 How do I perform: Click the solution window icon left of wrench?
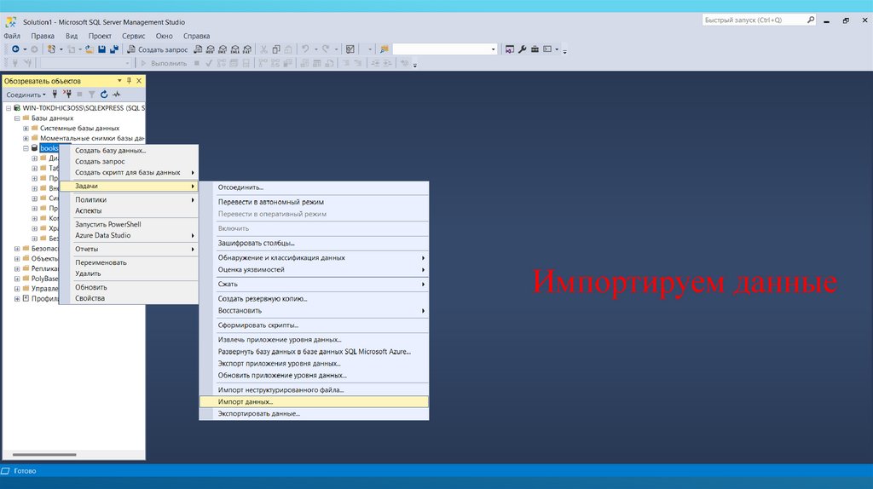click(510, 49)
